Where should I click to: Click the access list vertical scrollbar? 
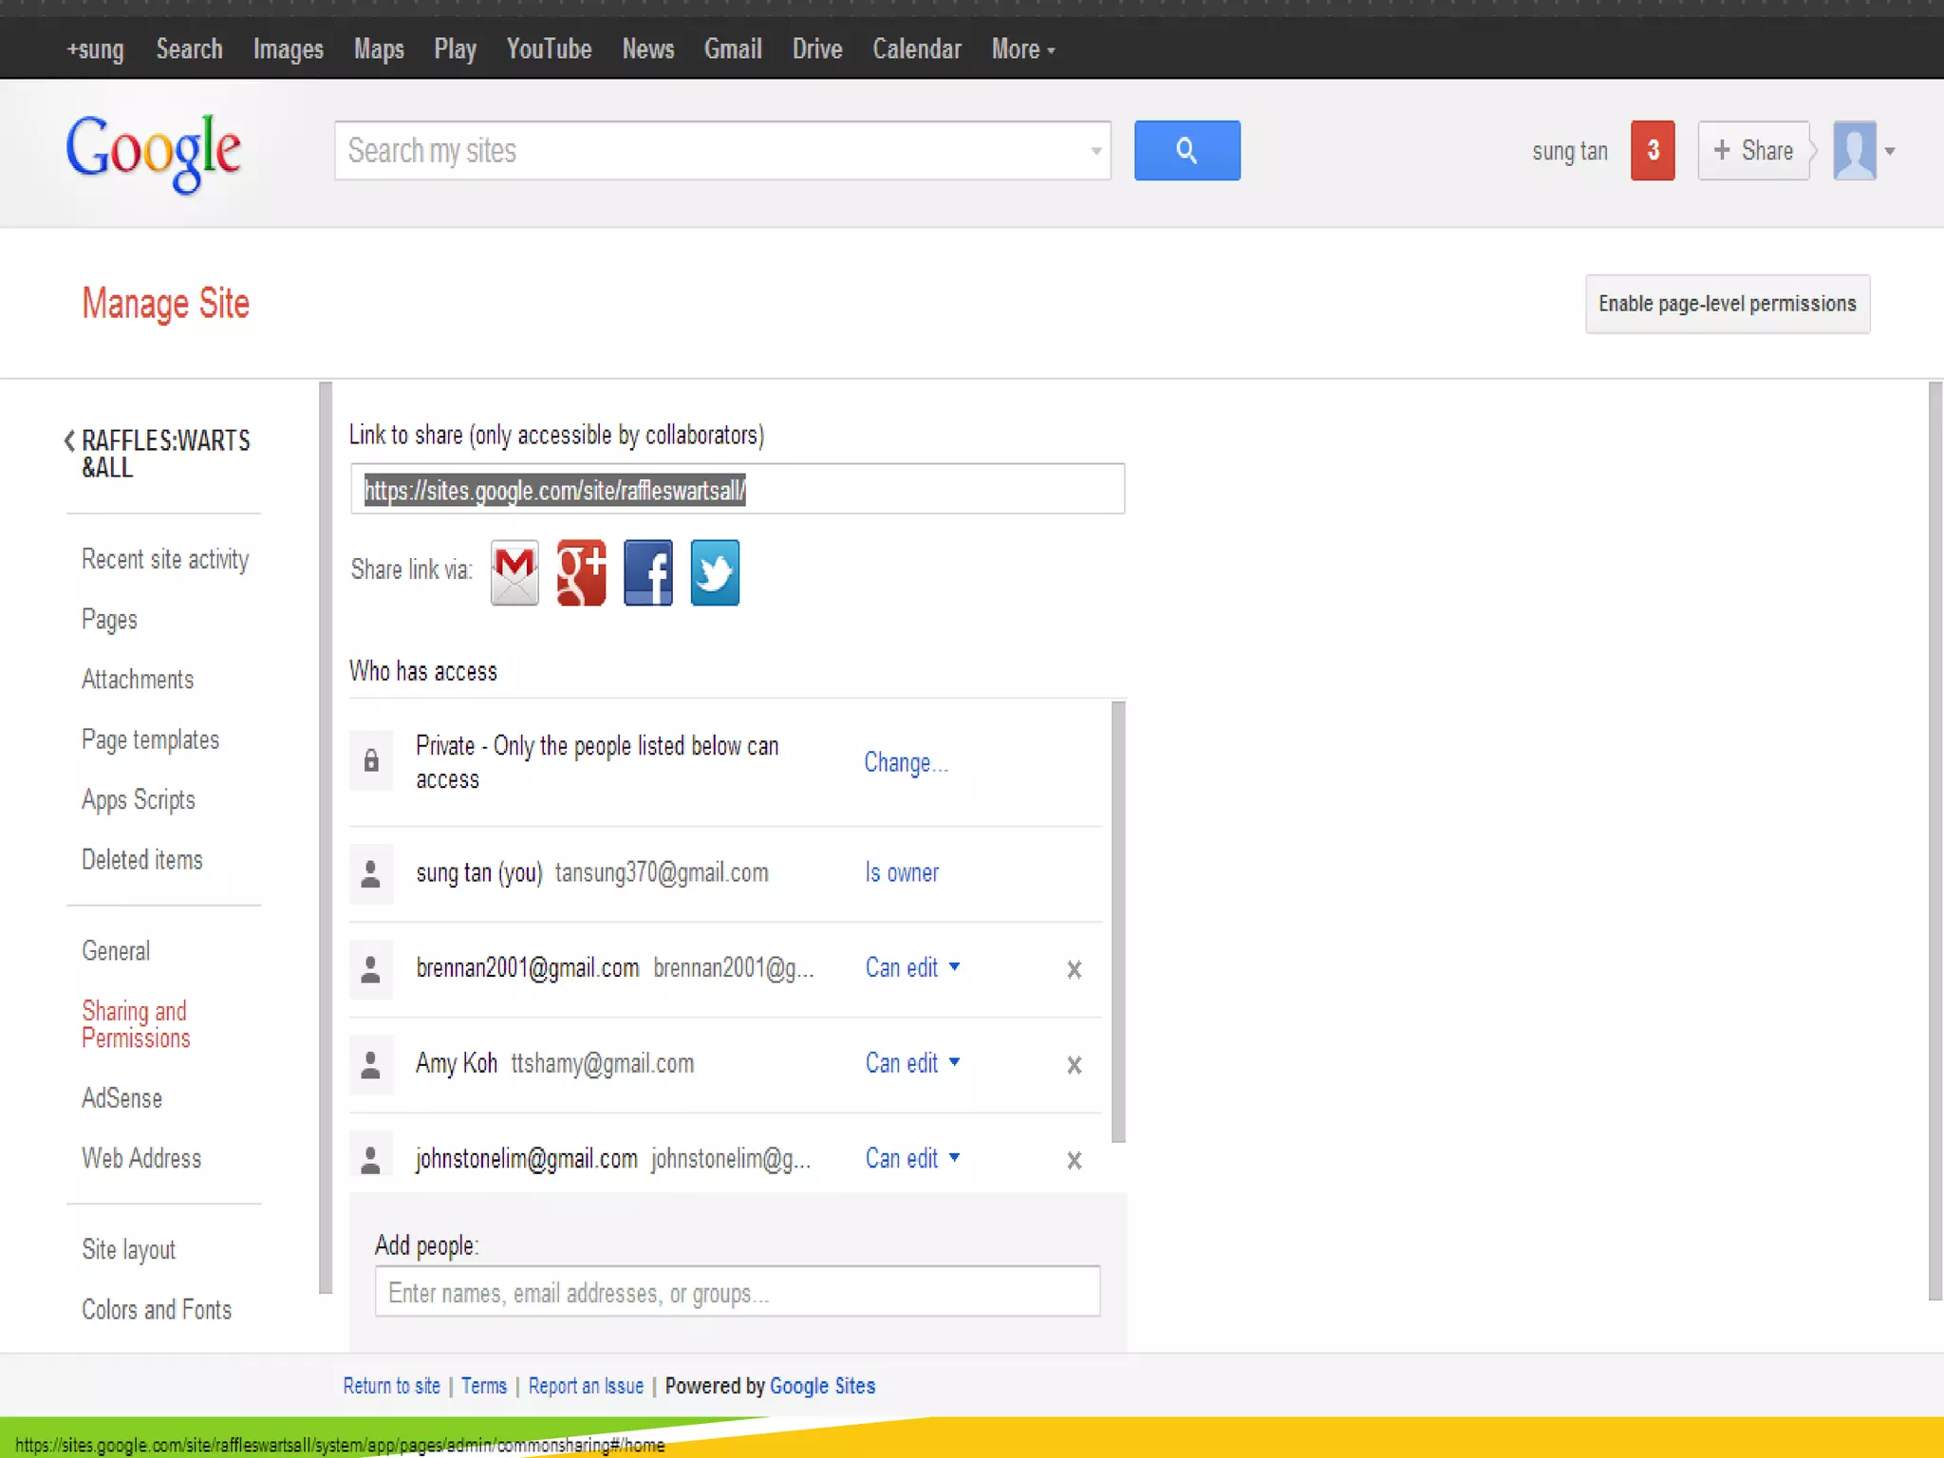tap(1118, 921)
